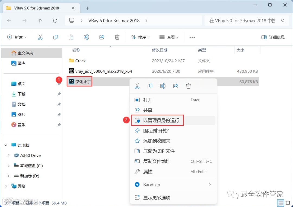This screenshot has height=207, width=293.
Task: Select the 汉化补丁 file
Action: 79,82
